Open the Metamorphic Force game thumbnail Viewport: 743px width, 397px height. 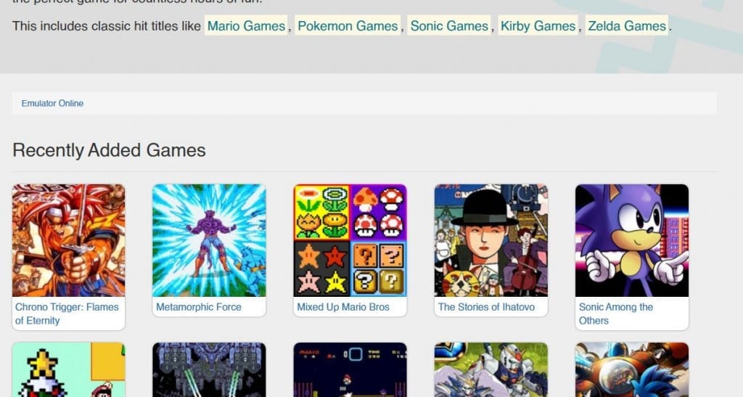click(209, 240)
